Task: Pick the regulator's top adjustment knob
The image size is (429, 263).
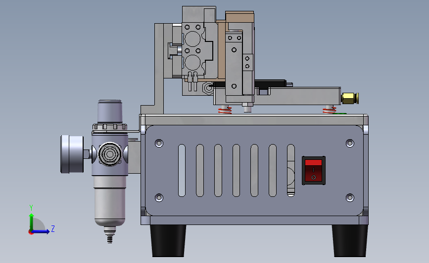Action: 110,112
